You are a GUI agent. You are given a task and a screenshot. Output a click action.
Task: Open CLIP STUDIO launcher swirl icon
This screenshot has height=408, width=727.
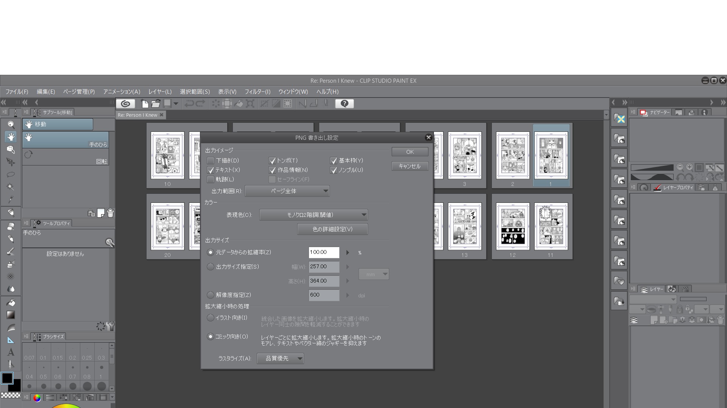(x=126, y=104)
